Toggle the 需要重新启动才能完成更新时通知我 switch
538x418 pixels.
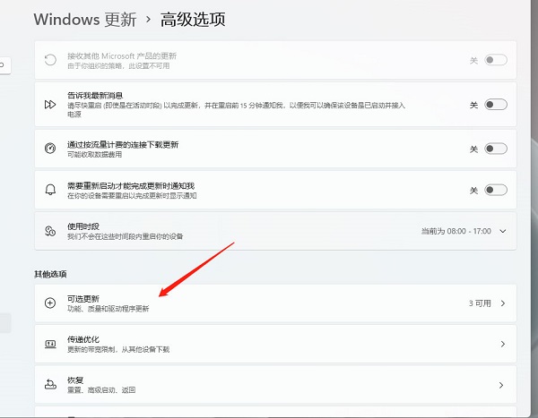[495, 190]
